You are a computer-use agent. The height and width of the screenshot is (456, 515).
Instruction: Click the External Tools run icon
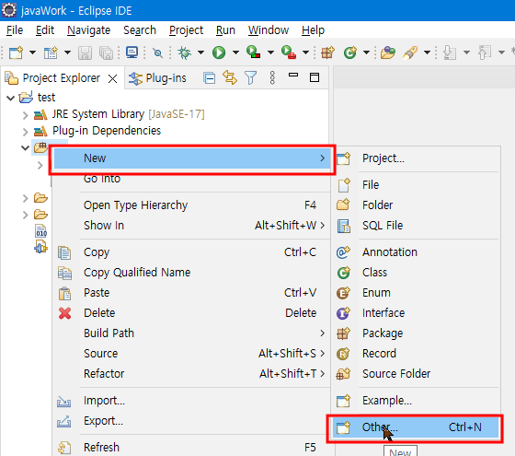[x=289, y=53]
